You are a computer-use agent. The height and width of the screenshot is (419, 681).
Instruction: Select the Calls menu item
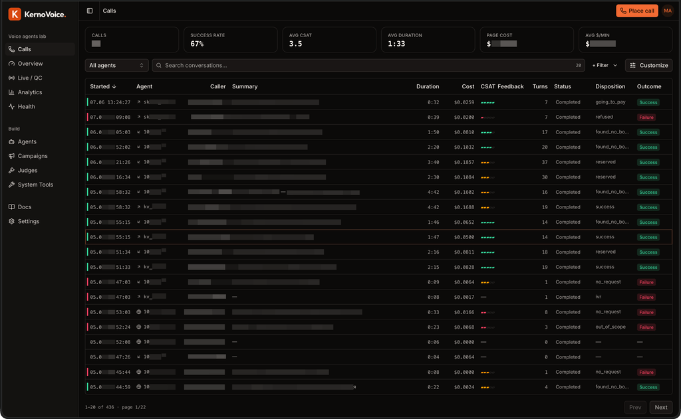coord(40,49)
